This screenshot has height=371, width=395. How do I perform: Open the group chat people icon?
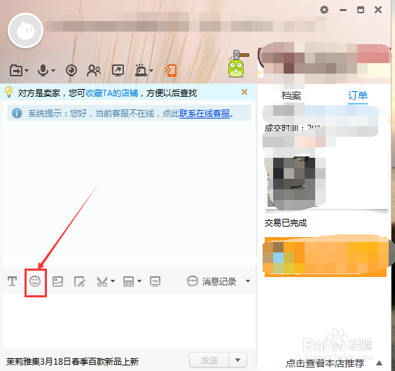point(94,71)
